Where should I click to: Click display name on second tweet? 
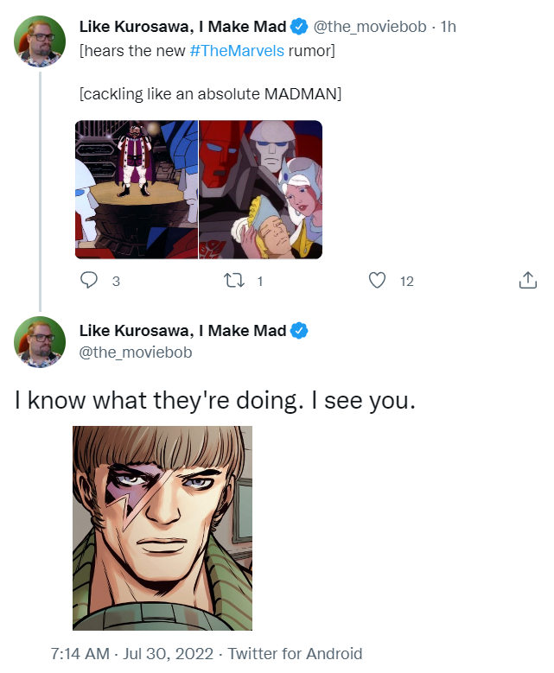click(x=182, y=330)
